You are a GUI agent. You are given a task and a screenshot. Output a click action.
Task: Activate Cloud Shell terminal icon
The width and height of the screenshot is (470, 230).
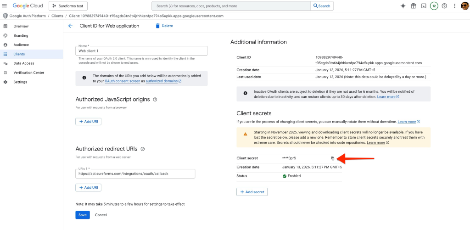pyautogui.click(x=424, y=6)
